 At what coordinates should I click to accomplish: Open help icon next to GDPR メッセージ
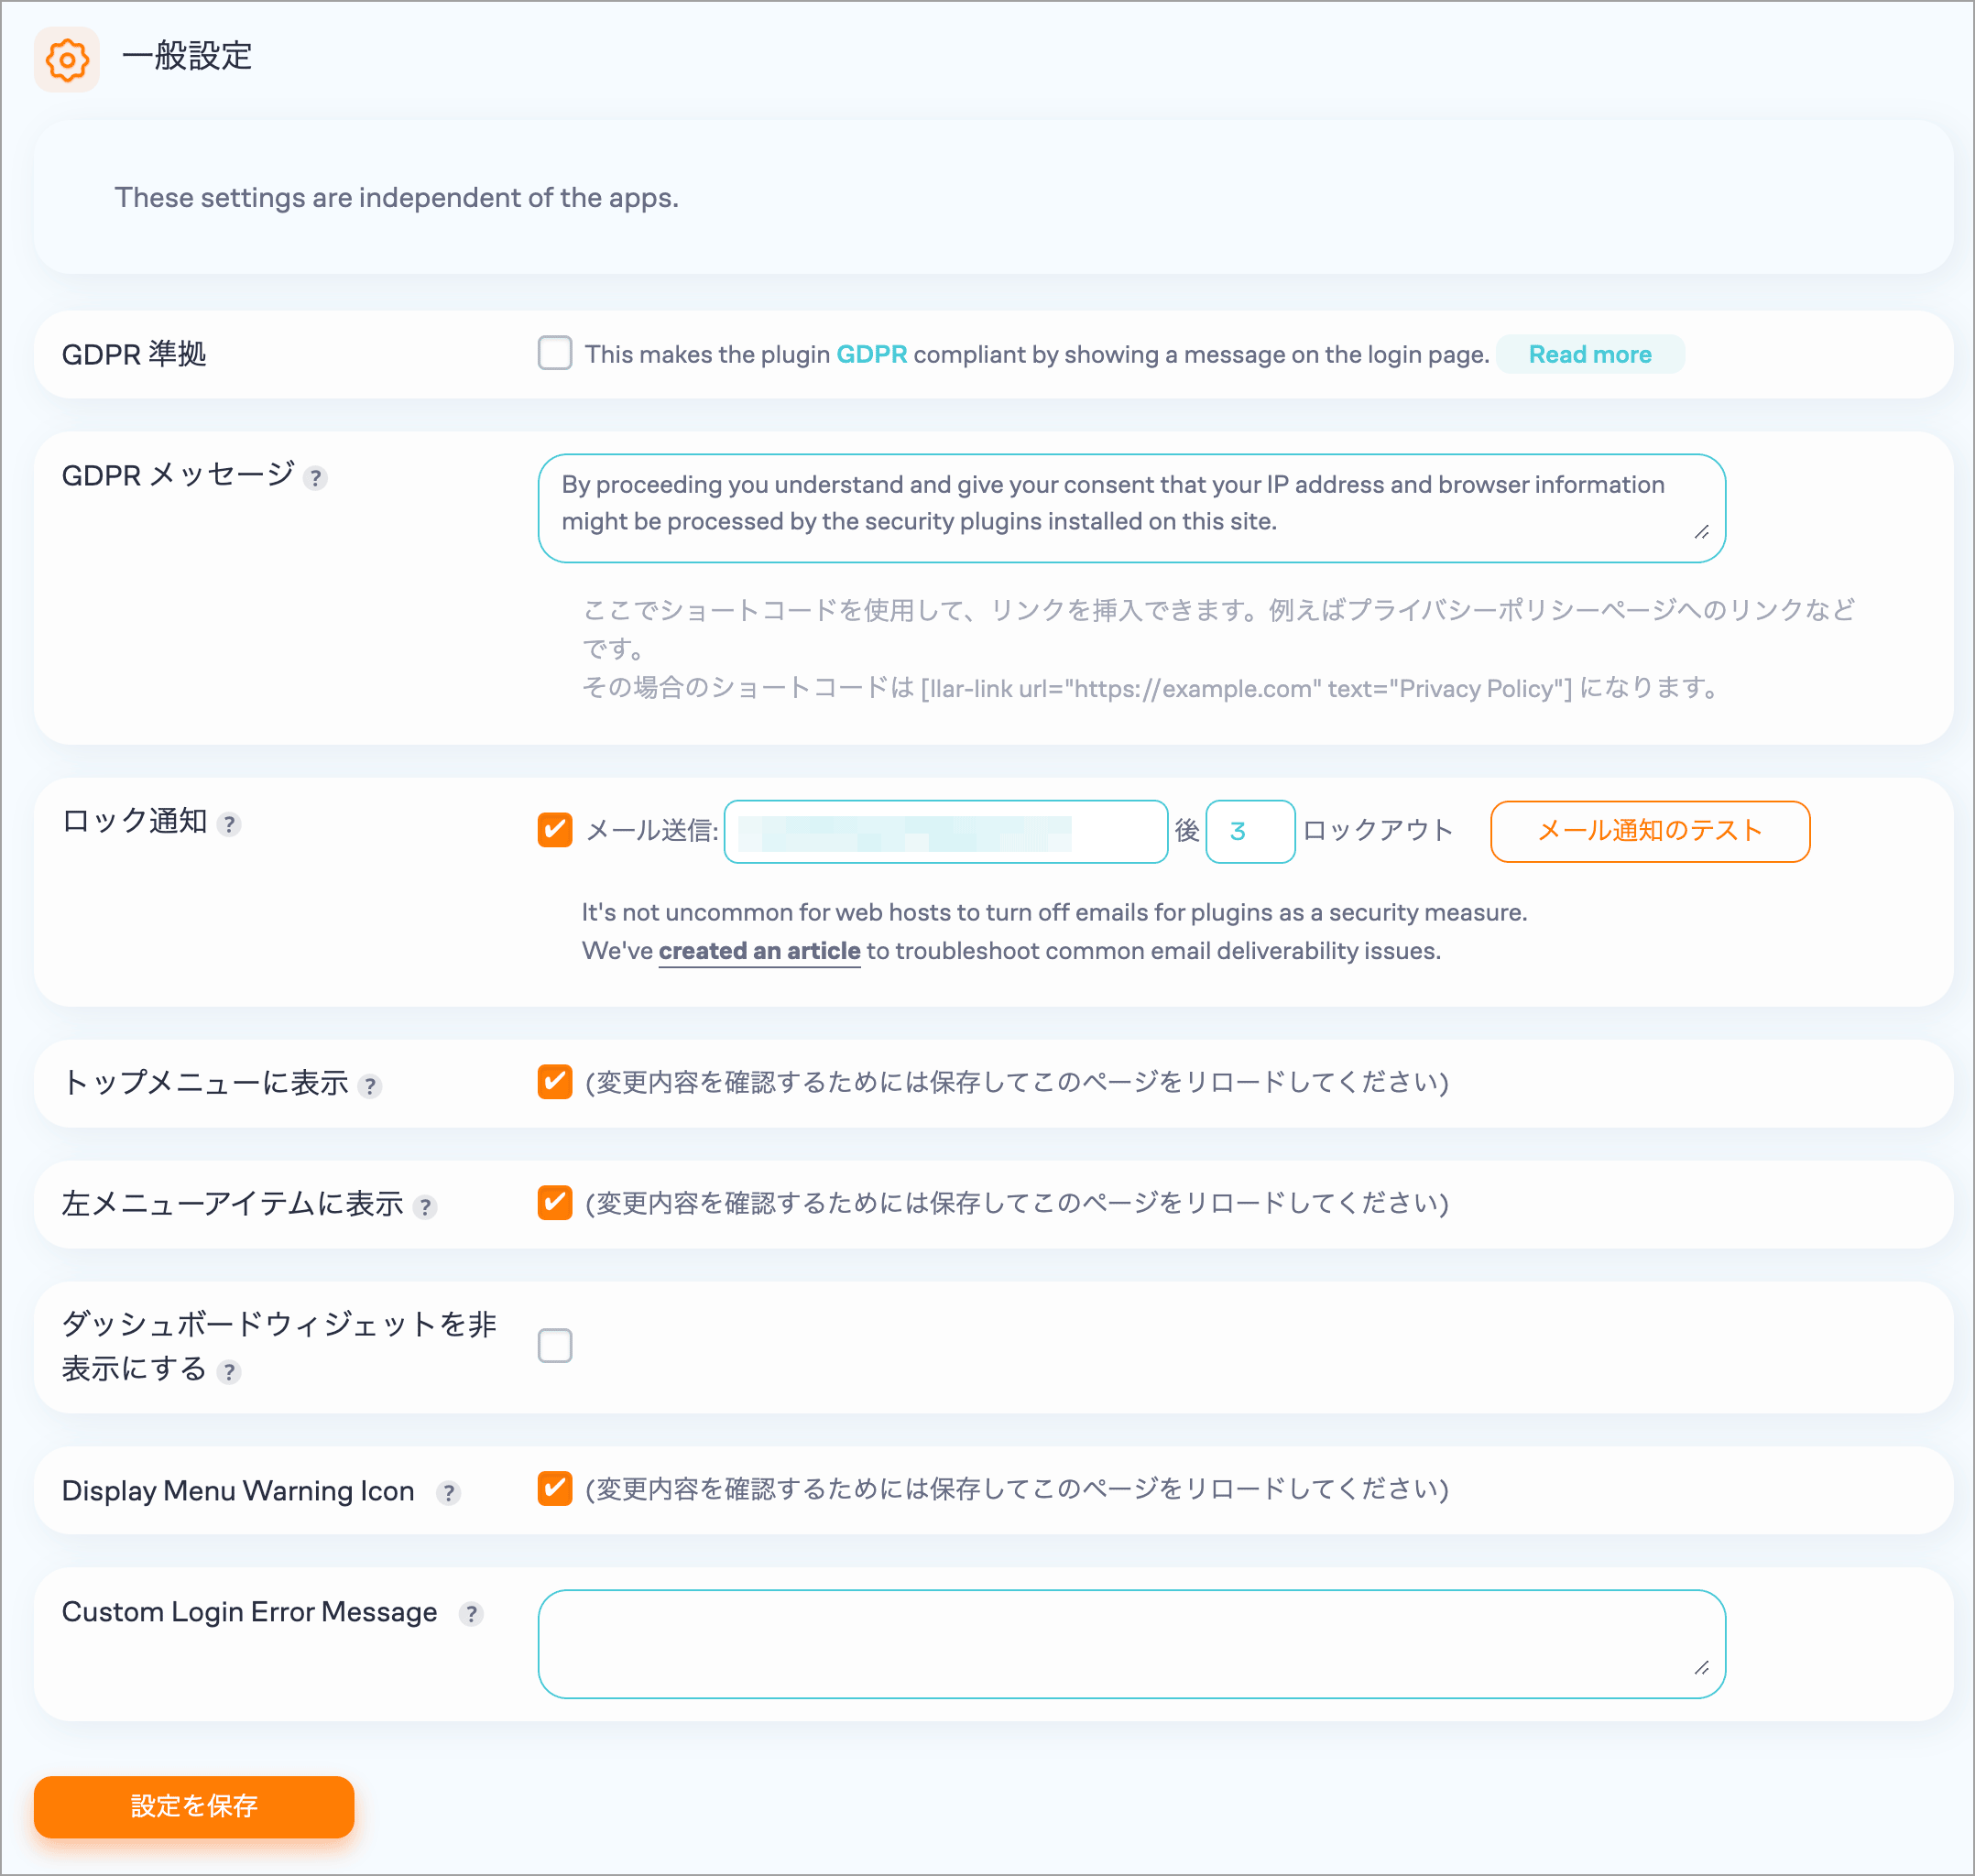pyautogui.click(x=315, y=478)
